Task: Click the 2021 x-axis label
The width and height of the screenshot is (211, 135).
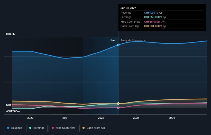Action: click(65, 118)
